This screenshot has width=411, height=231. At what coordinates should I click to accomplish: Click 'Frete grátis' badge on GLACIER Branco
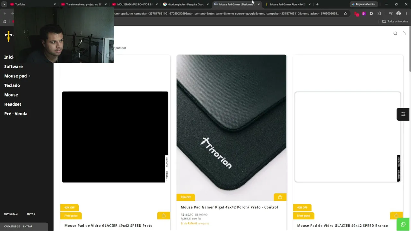pos(304,216)
